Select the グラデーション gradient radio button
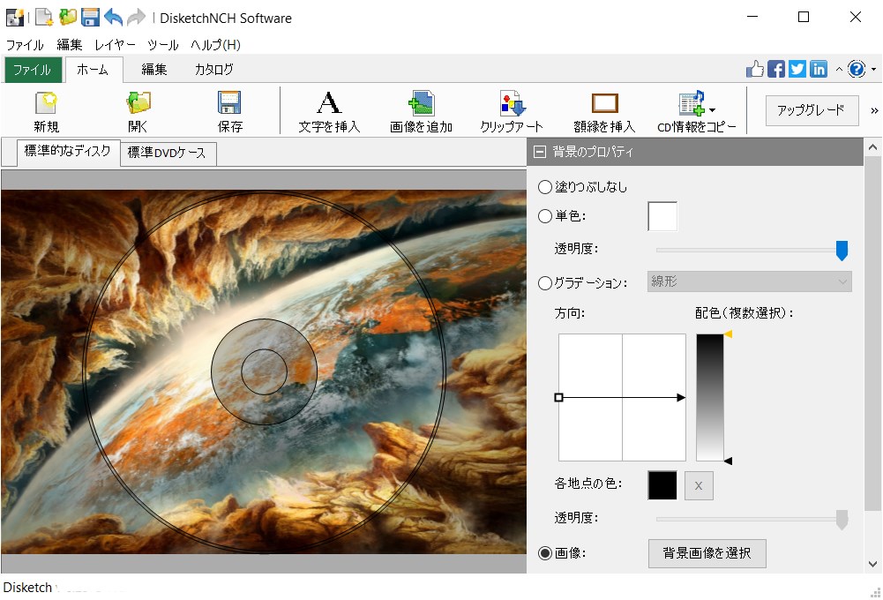This screenshot has width=883, height=600. click(x=544, y=283)
